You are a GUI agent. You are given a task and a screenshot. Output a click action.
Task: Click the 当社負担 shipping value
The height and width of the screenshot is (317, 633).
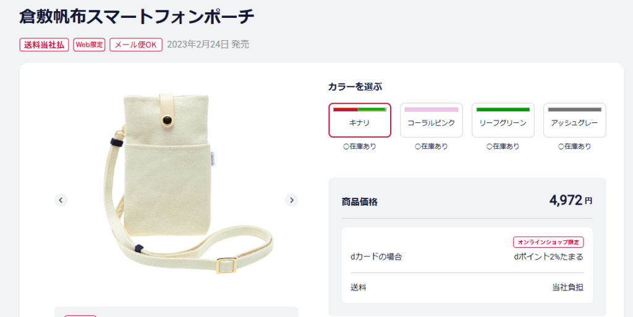[567, 287]
